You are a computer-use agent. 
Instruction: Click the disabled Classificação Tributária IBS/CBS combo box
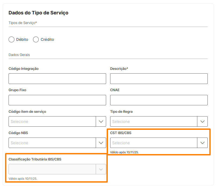click(x=52, y=169)
